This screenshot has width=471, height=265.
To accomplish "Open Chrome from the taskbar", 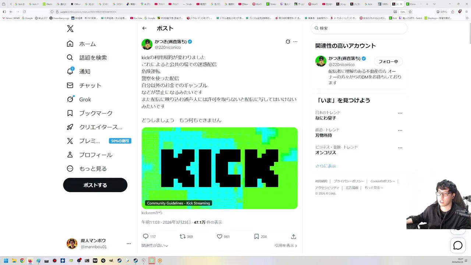I will pos(22,261).
